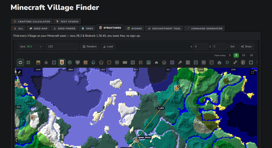The width and height of the screenshot is (272, 148).
Task: Toggle the grass block structure icon
Action: point(38,63)
